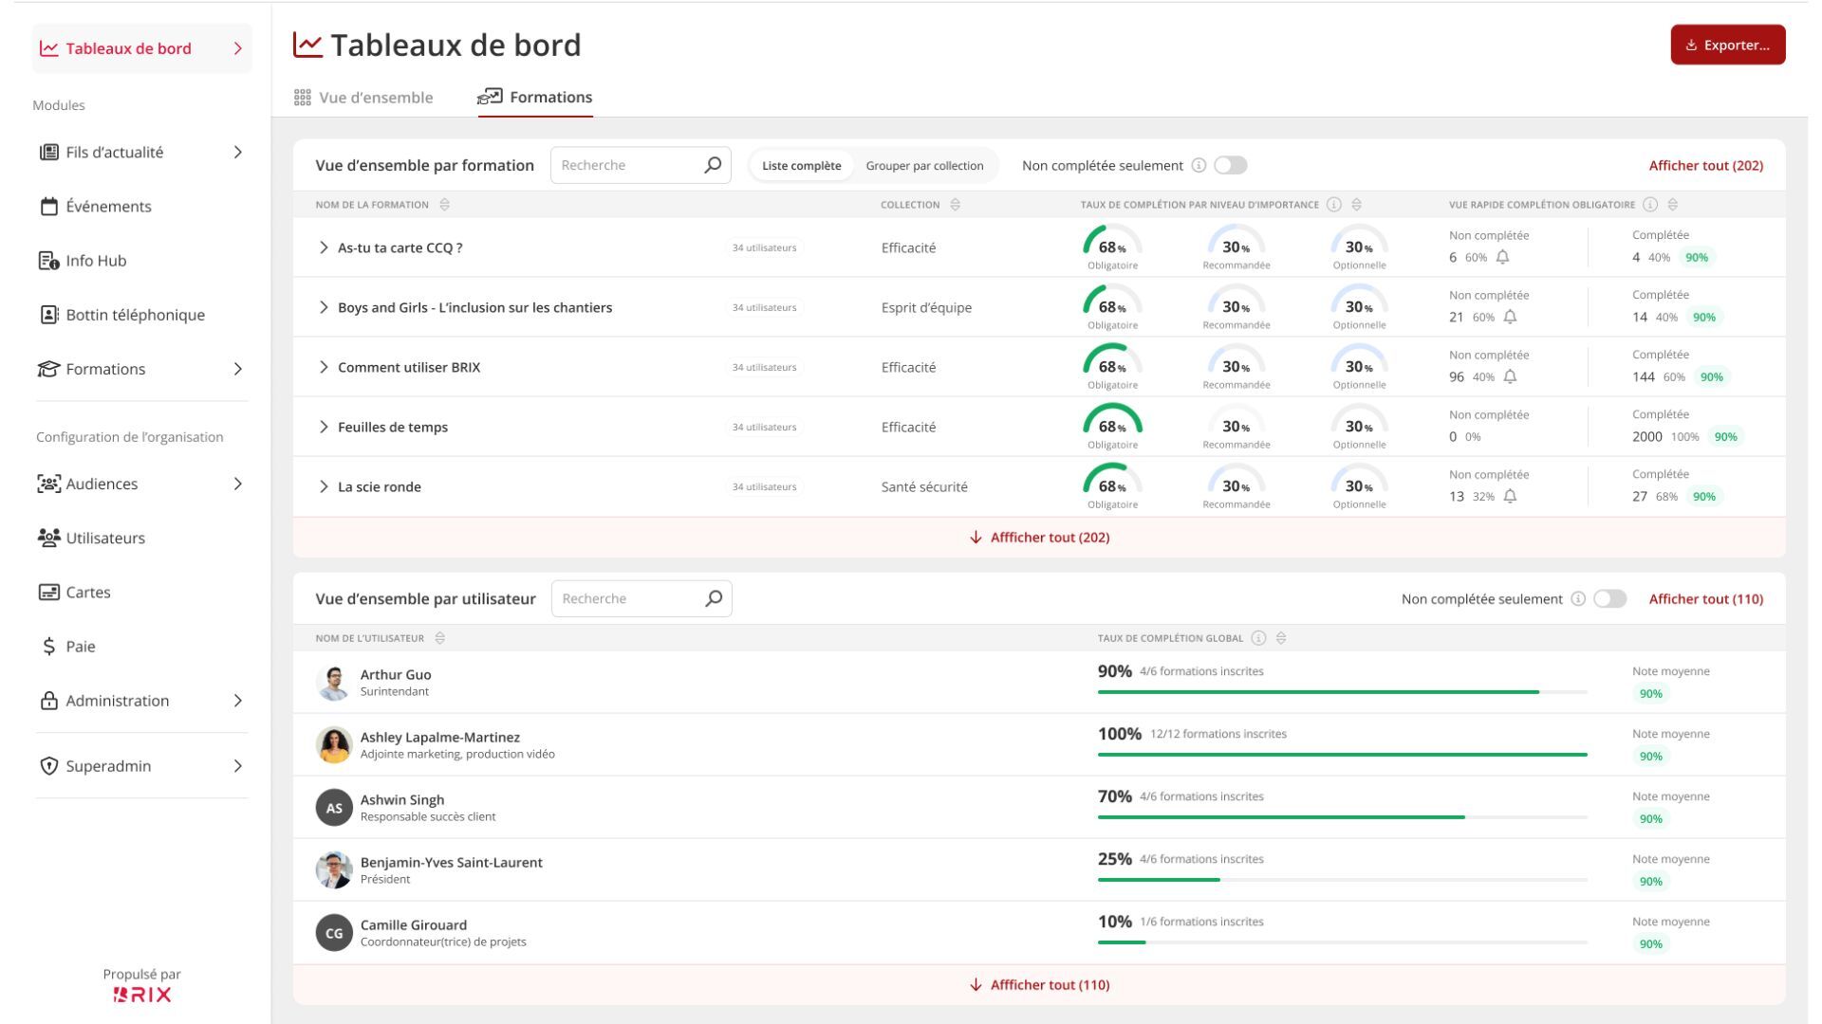The image size is (1822, 1024).
Task: Click info icon beside Vue rapide complétion obligatoire
Action: [1650, 205]
